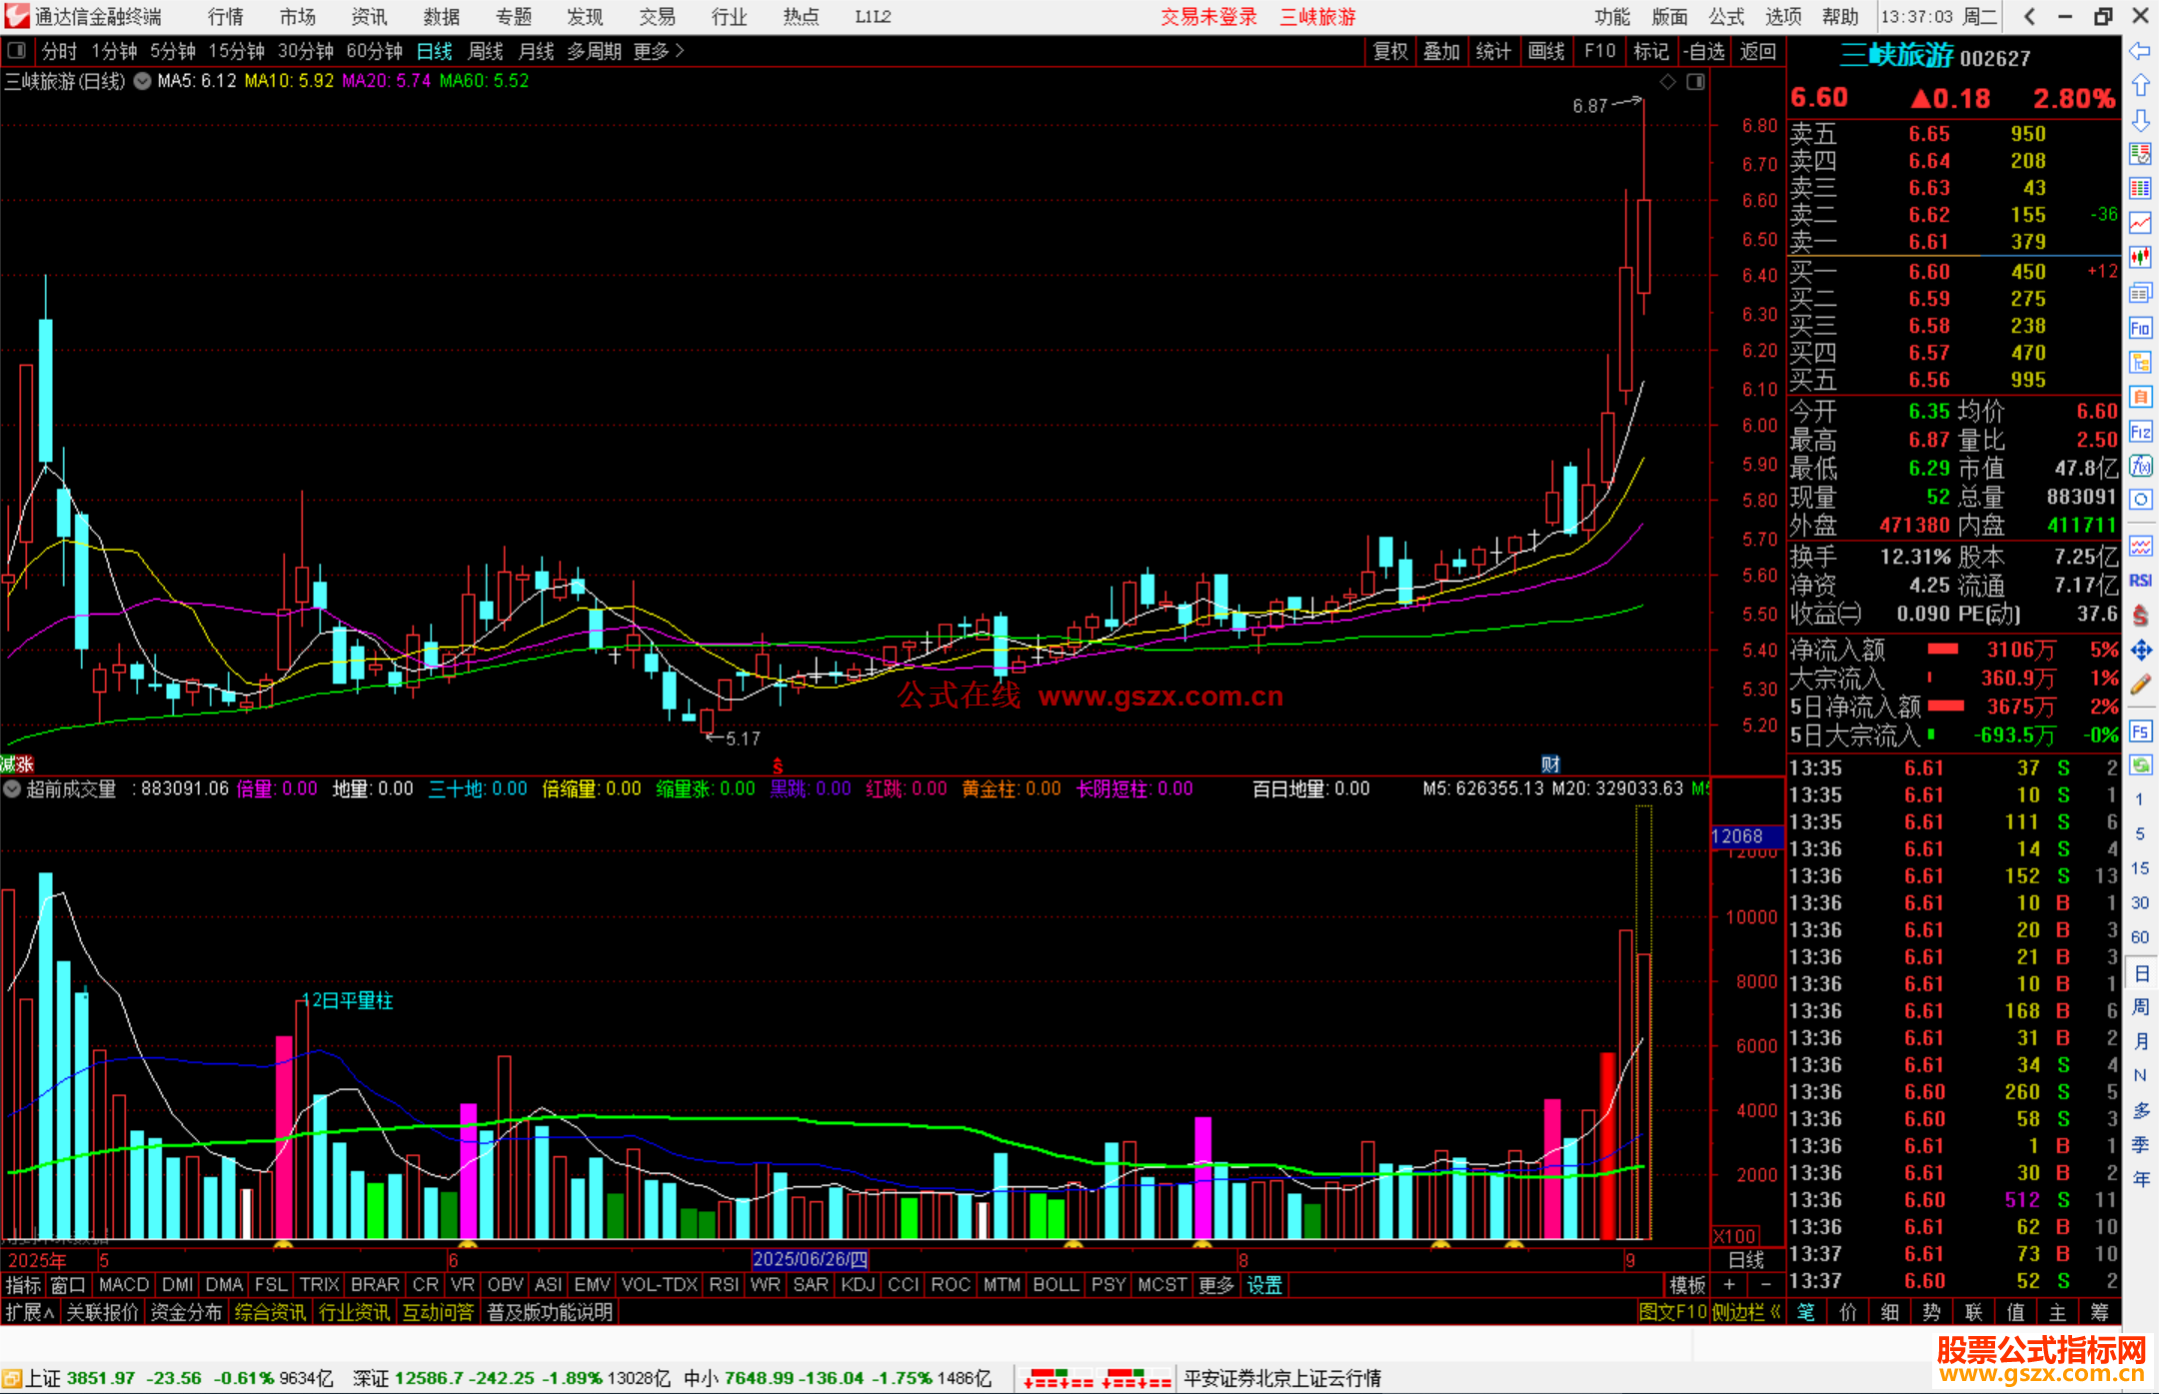Click the 5日净流入额 red progress bar
The height and width of the screenshot is (1394, 2159).
point(1947,705)
